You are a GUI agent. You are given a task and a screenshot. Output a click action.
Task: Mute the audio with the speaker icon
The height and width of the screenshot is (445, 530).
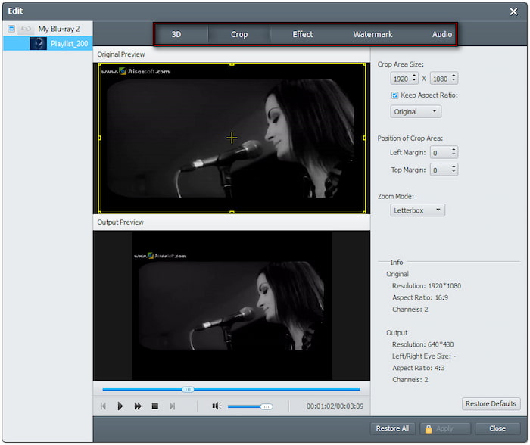tap(217, 406)
